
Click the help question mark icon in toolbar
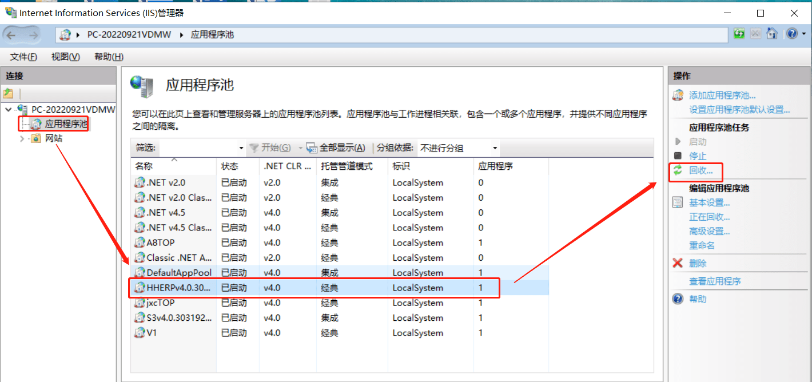(791, 34)
